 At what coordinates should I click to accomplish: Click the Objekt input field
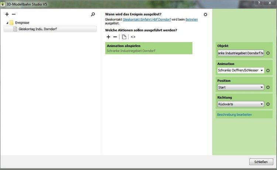pos(240,53)
